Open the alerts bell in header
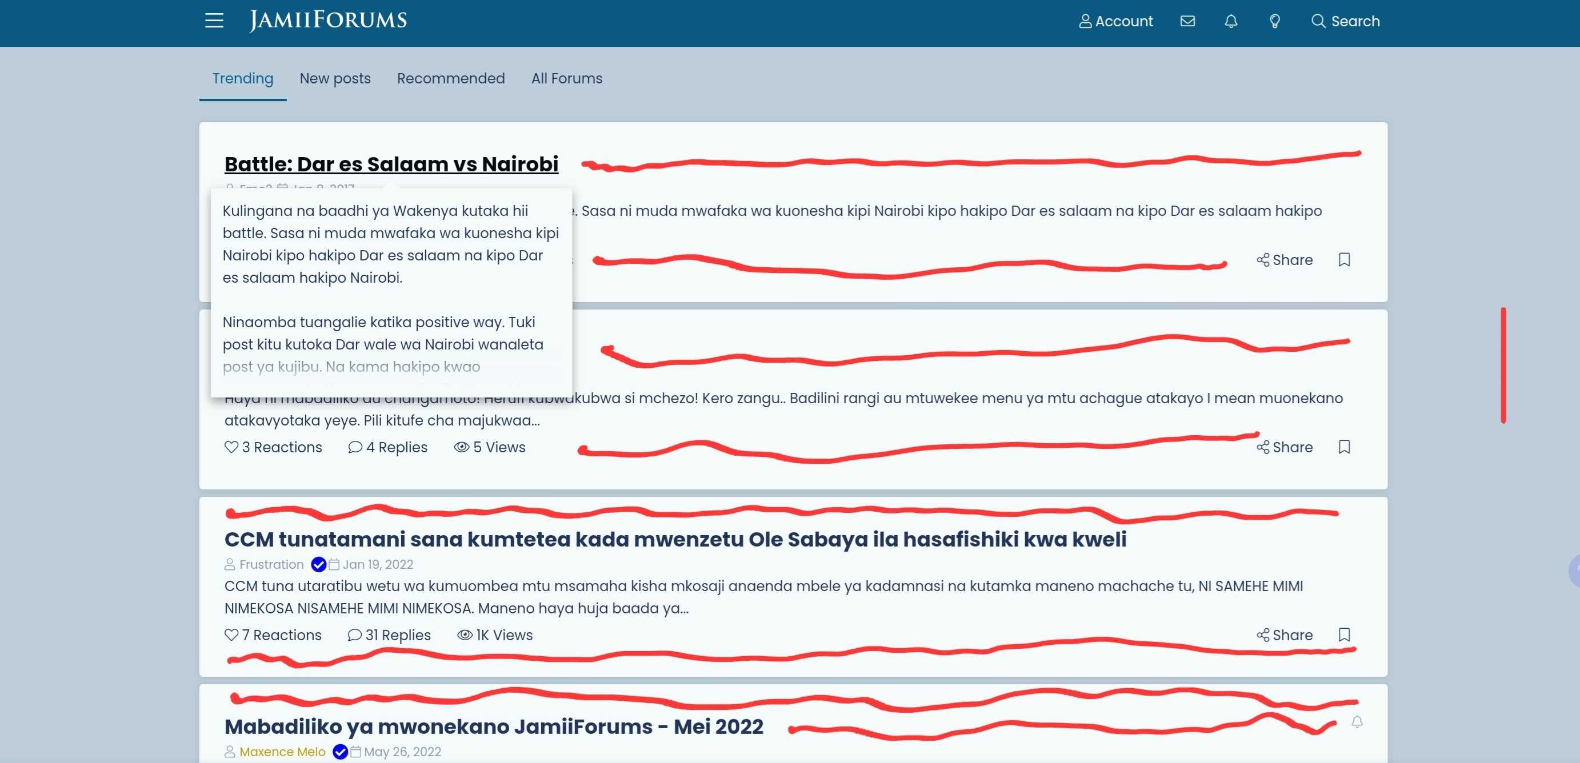Image resolution: width=1580 pixels, height=763 pixels. pos(1231,22)
